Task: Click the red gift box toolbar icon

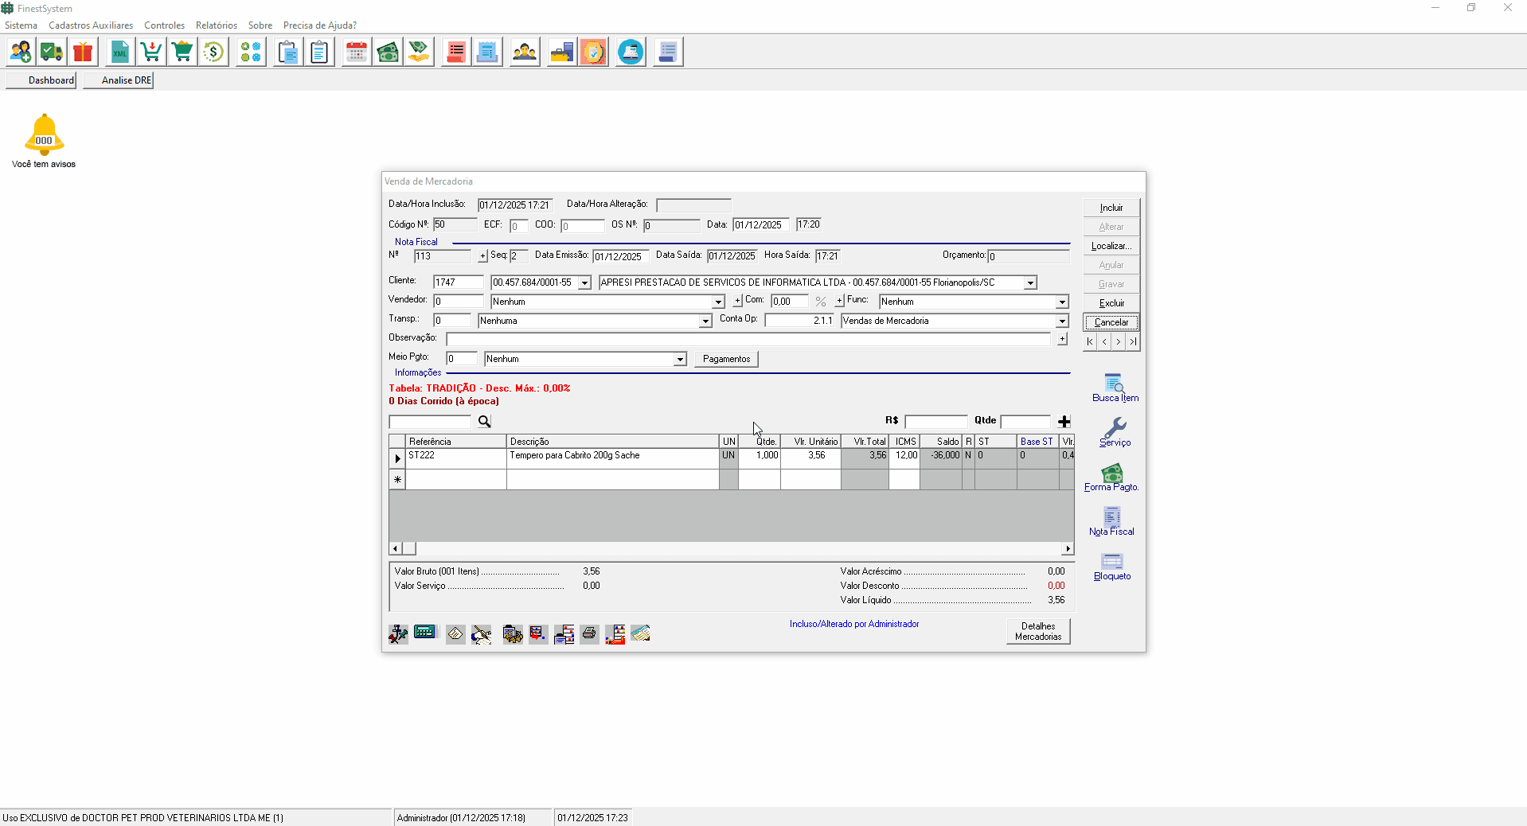Action: point(83,53)
